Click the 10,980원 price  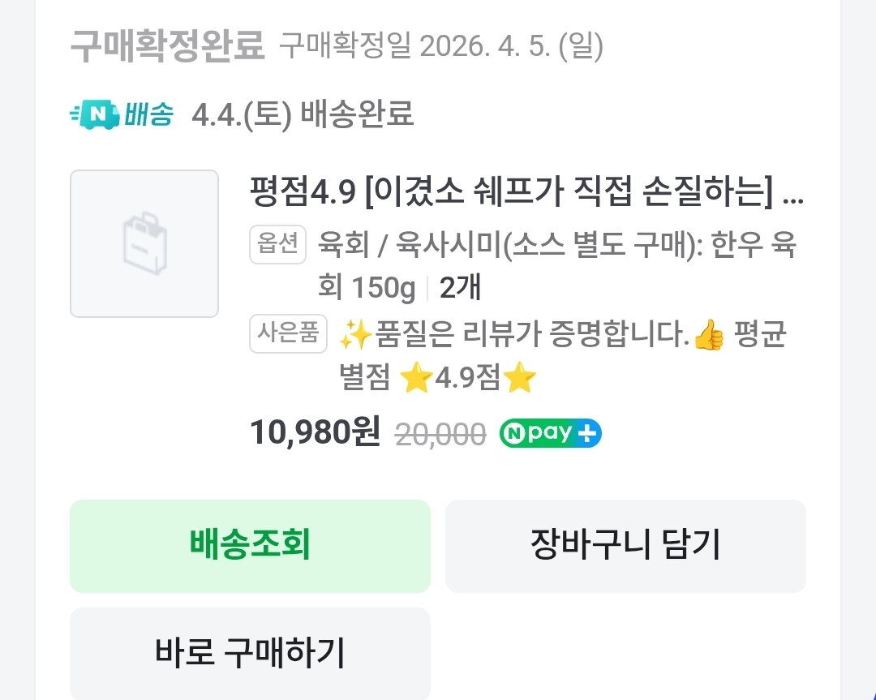tap(315, 433)
